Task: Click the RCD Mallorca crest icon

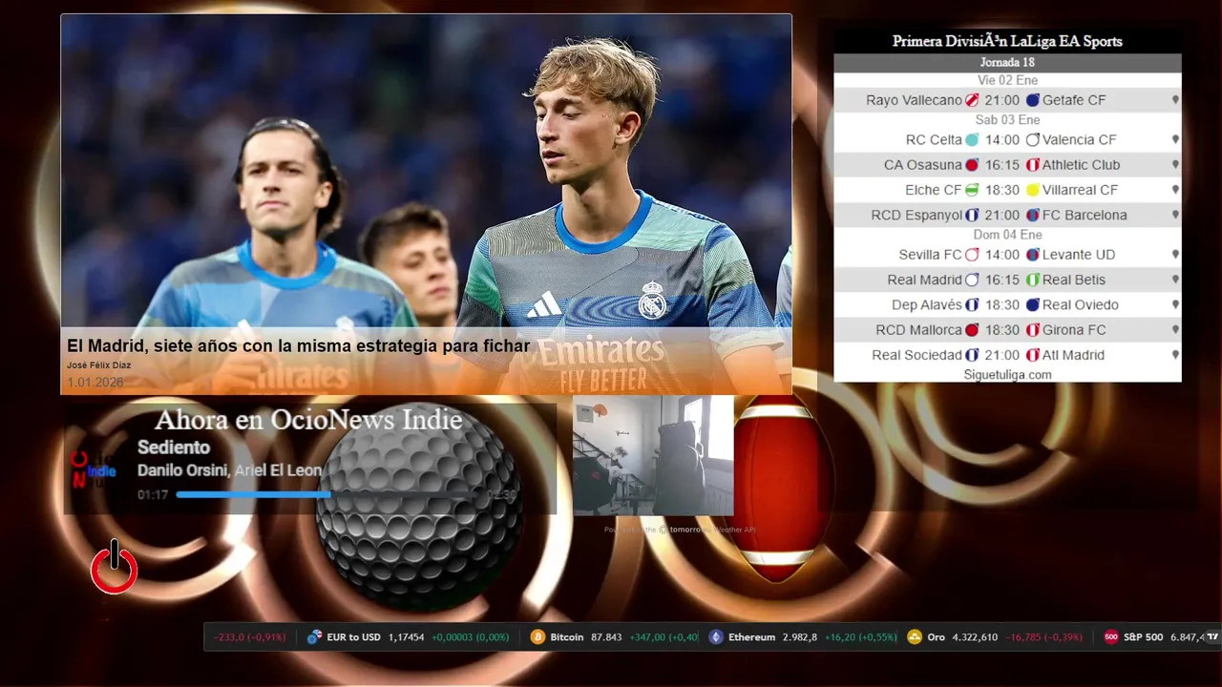Action: pos(972,330)
